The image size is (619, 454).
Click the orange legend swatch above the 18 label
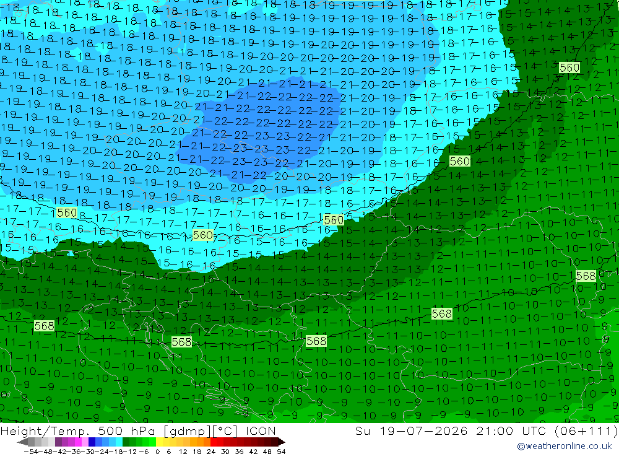pos(200,442)
